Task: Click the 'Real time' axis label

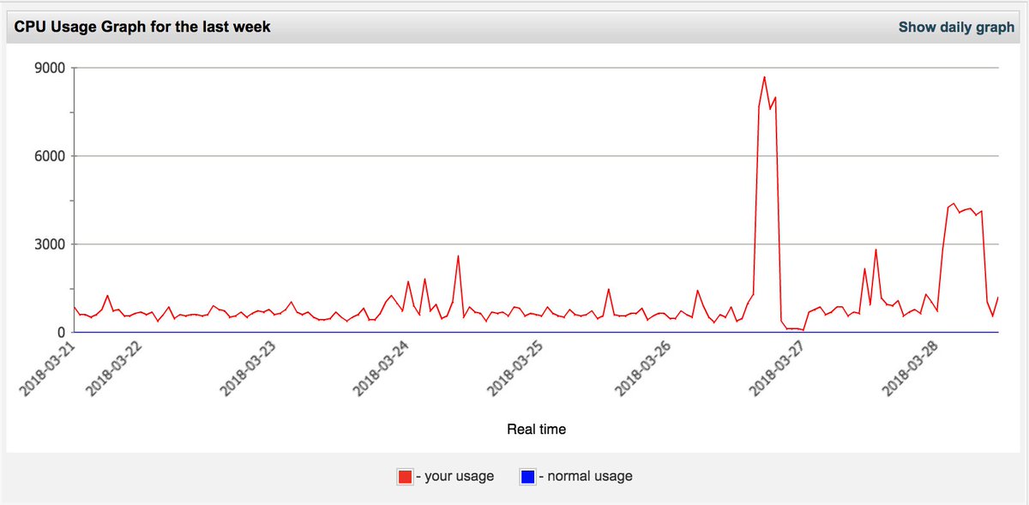Action: click(x=536, y=429)
